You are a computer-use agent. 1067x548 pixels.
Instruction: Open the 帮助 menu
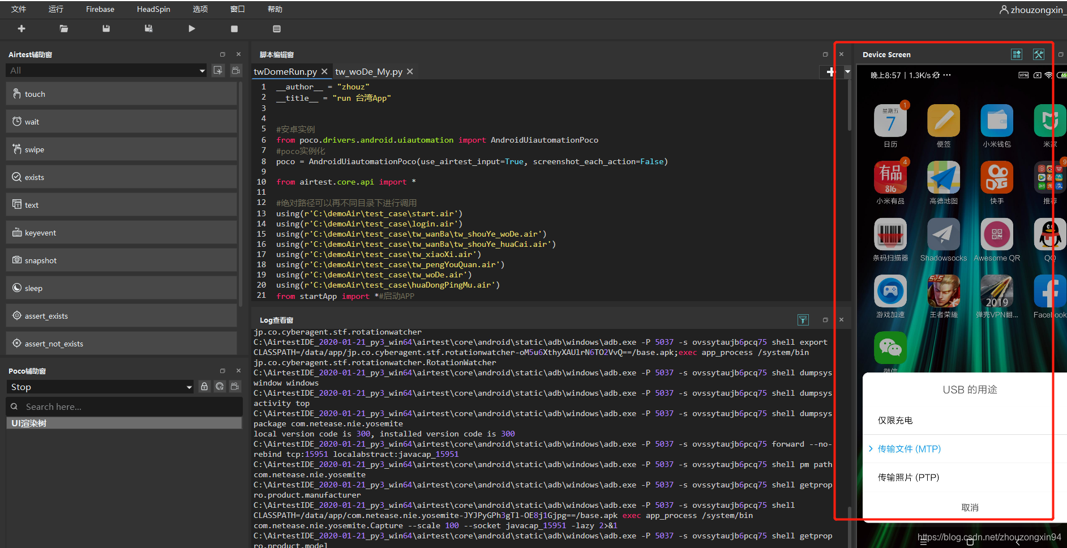tap(275, 9)
